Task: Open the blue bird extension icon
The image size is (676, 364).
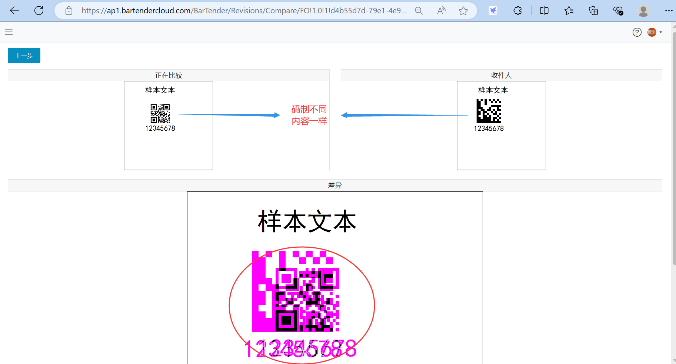Action: click(x=493, y=11)
